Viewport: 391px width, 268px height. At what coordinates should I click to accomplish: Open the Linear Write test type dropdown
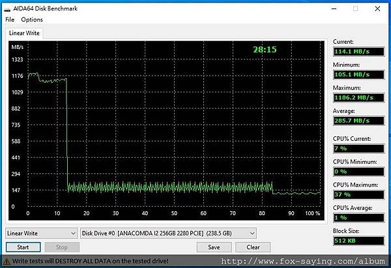point(42,233)
